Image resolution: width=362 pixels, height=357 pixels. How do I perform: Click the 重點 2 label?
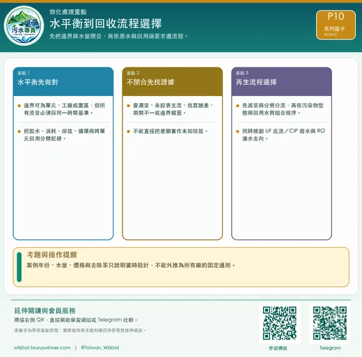click(x=133, y=73)
